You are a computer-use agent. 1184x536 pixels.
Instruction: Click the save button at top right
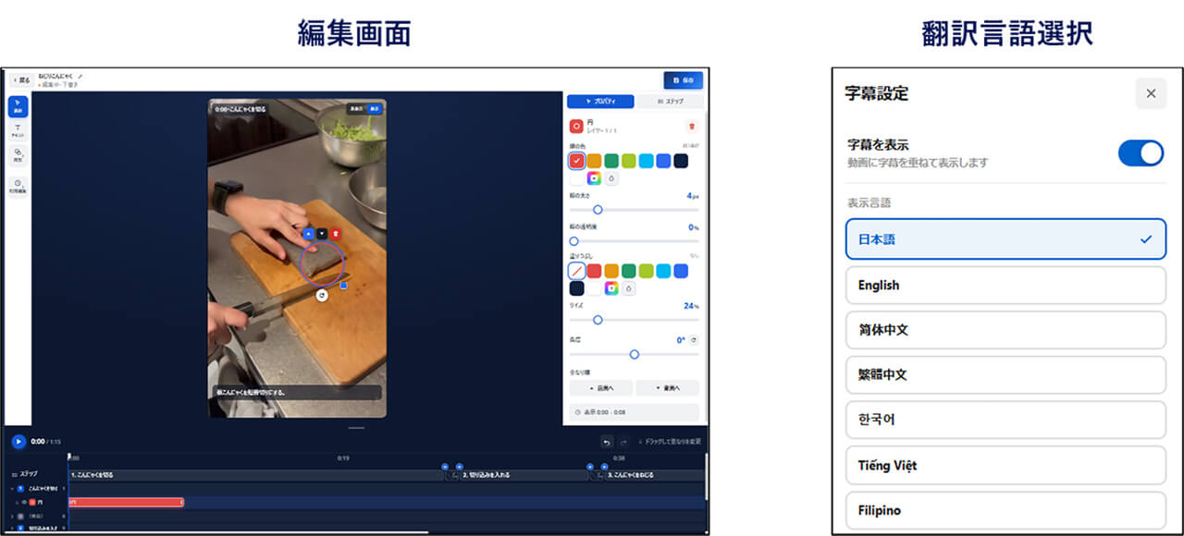[683, 80]
